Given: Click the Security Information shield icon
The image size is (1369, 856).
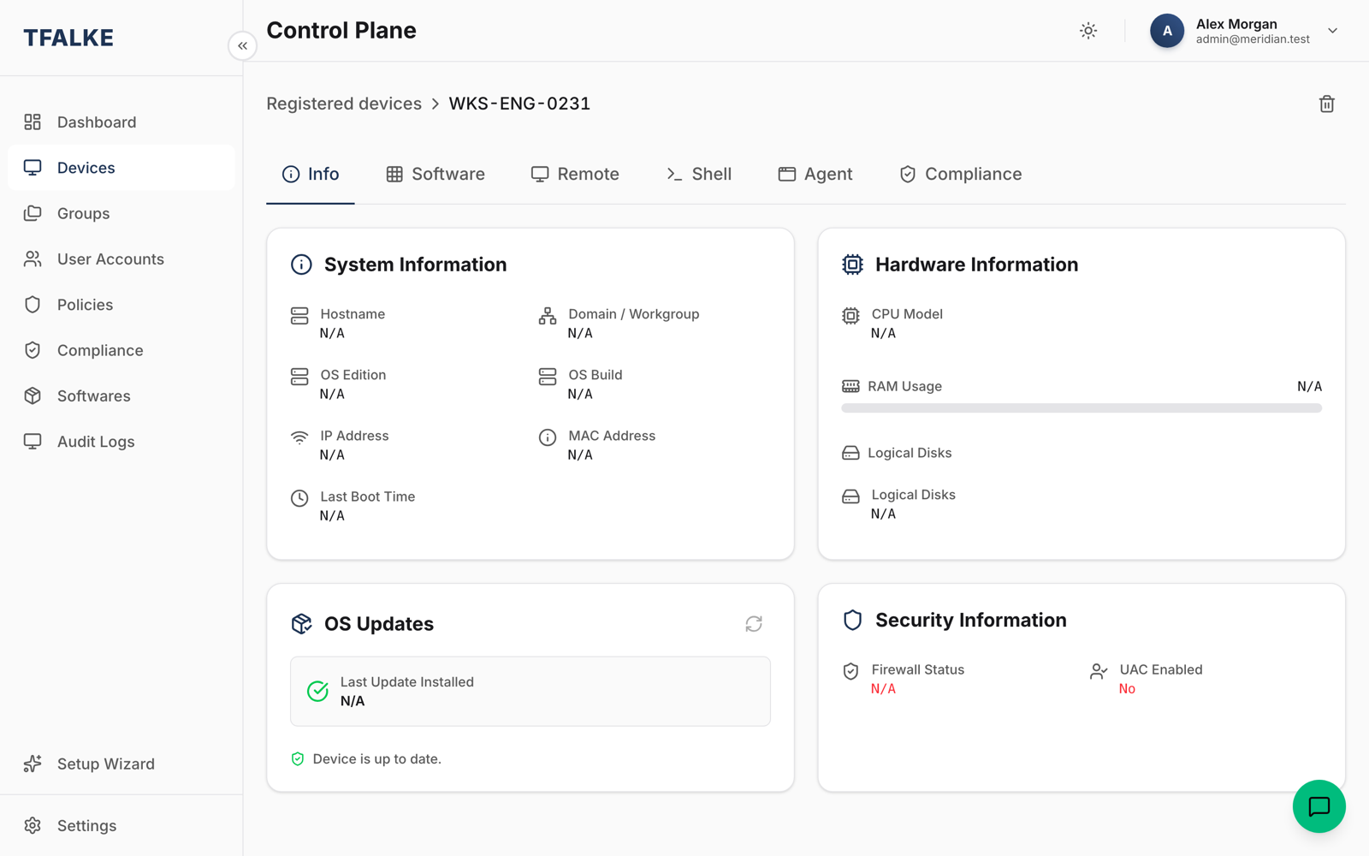Looking at the screenshot, I should (852, 620).
